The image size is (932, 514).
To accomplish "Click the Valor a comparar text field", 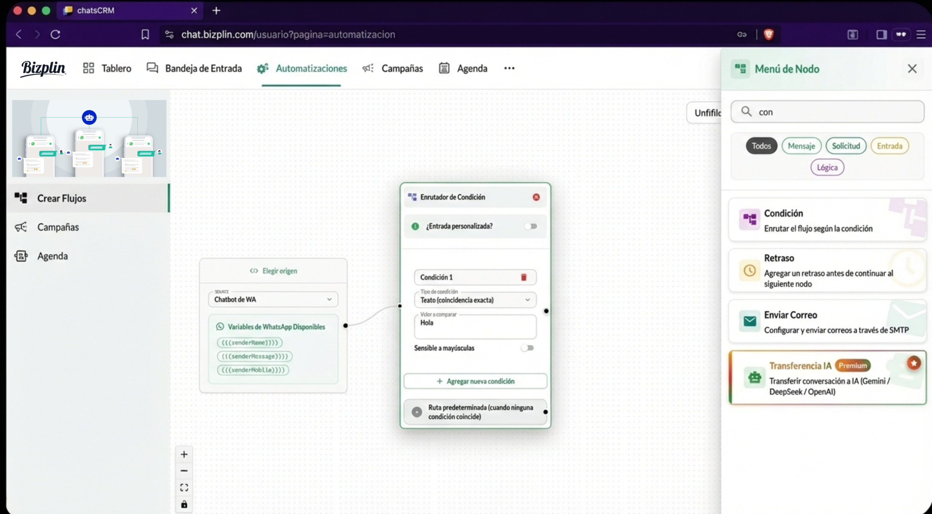I will tap(475, 327).
